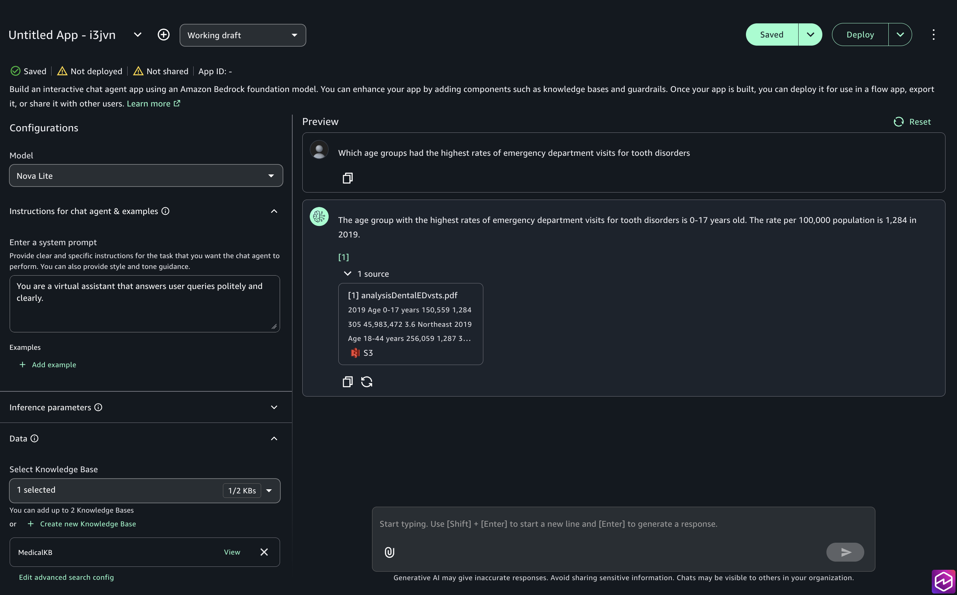
Task: Copy the agent response text
Action: (348, 382)
